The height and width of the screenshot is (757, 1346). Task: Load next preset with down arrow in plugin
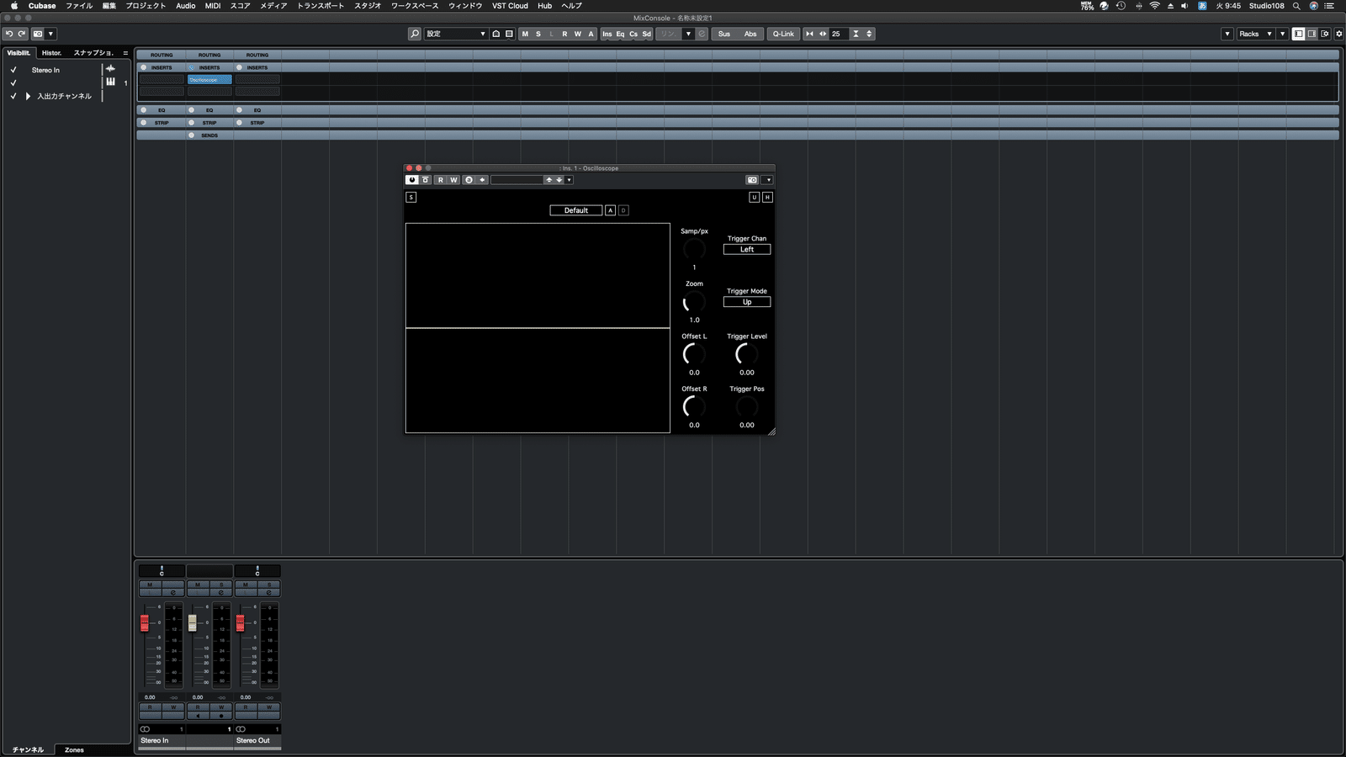point(559,180)
